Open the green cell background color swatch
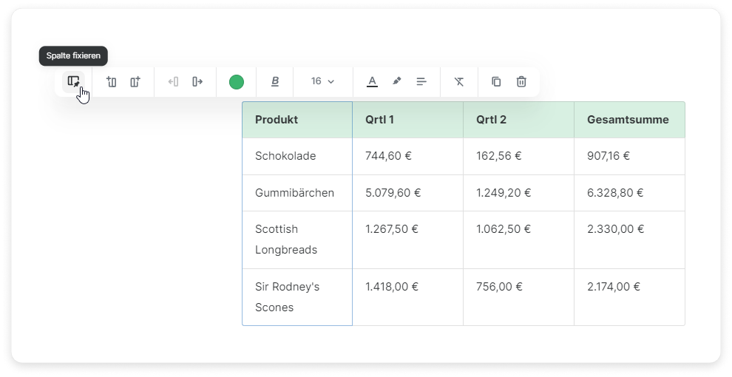The height and width of the screenshot is (377, 732). coord(237,81)
